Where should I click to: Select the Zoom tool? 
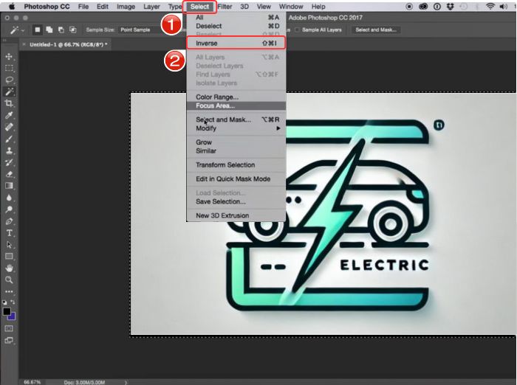9,280
